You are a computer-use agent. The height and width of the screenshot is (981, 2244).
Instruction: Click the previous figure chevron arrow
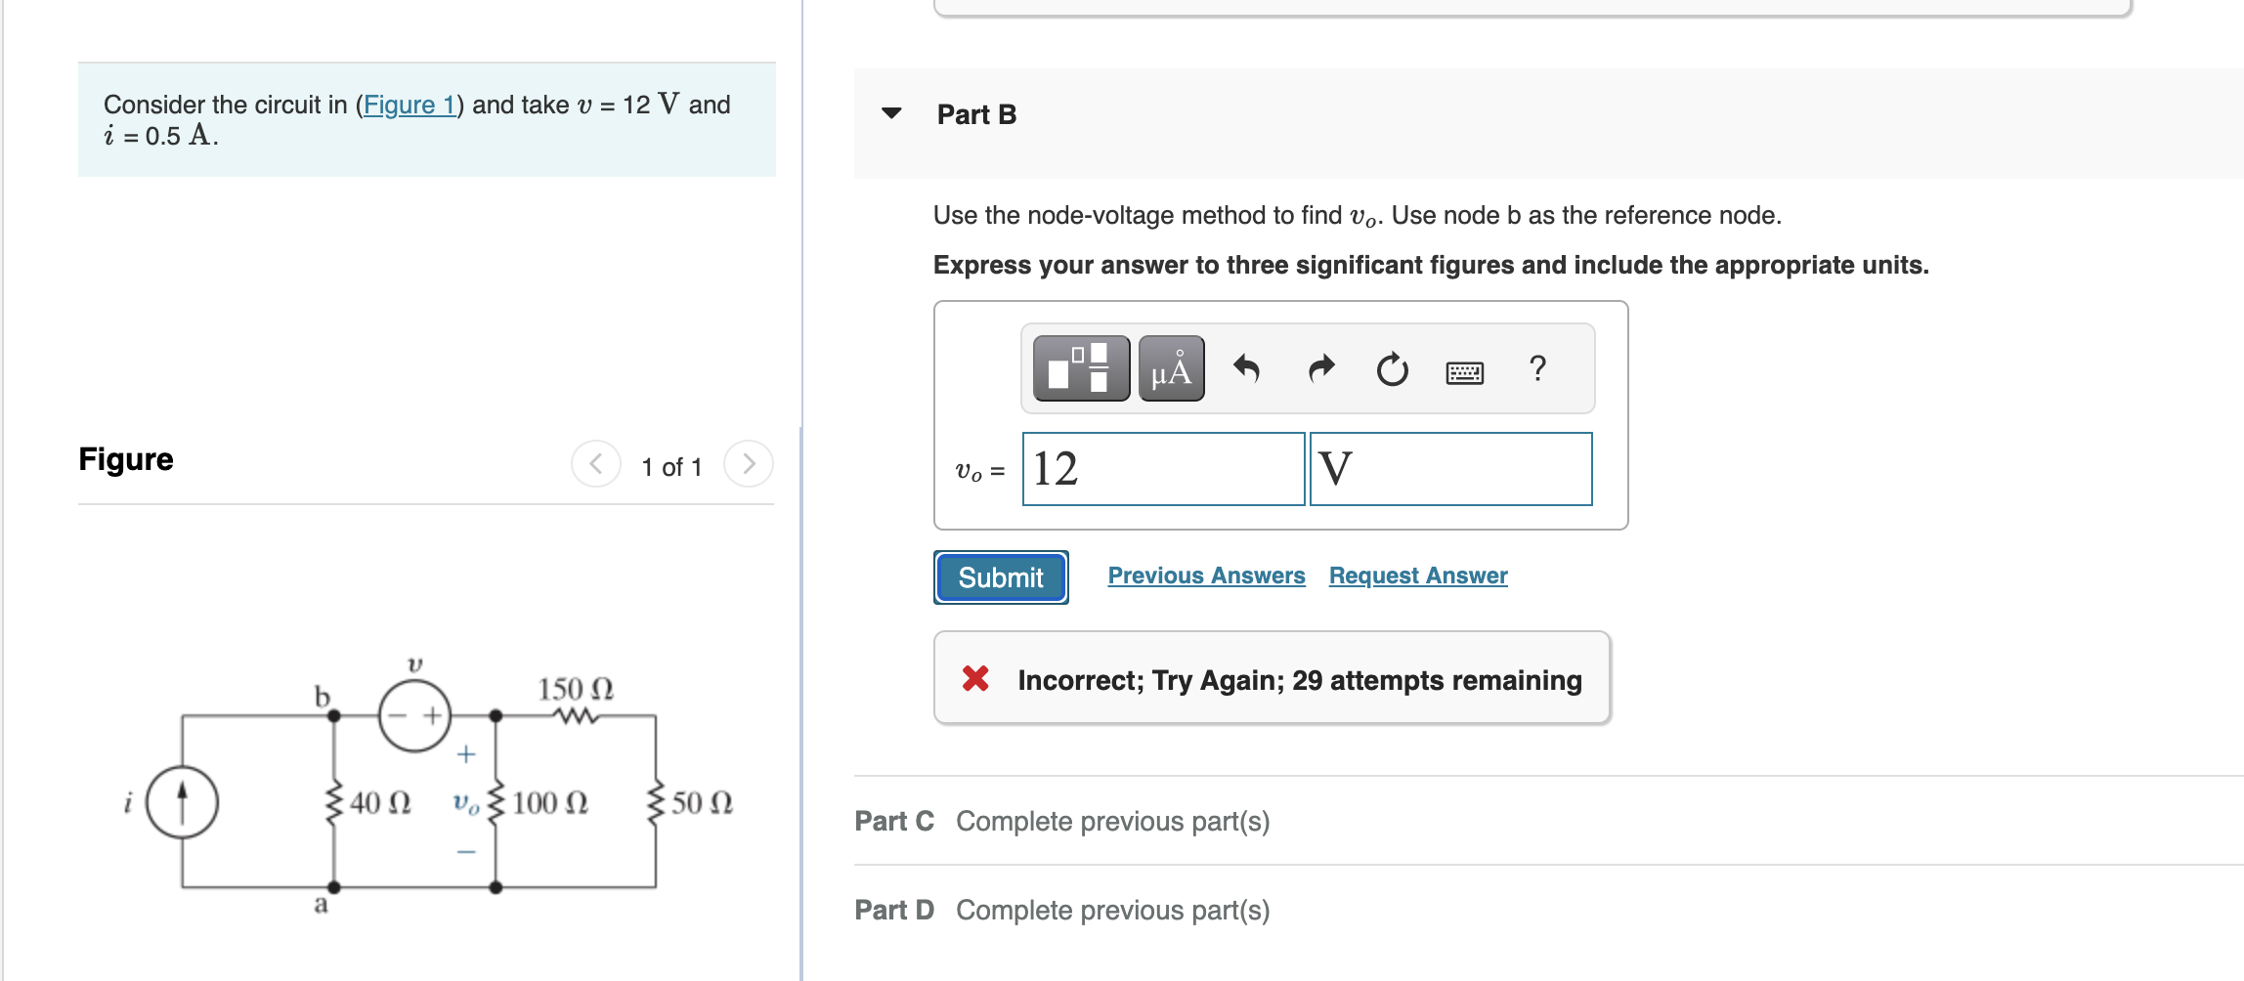595,465
